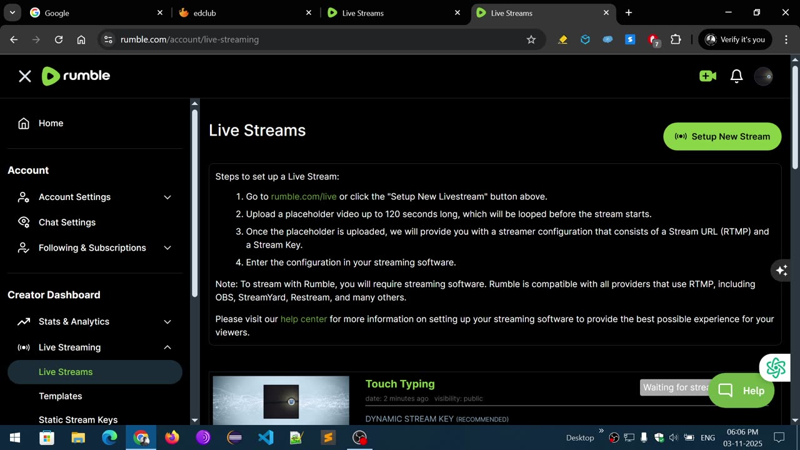Open the red extension with badge 7
Image resolution: width=800 pixels, height=450 pixels.
click(x=653, y=40)
